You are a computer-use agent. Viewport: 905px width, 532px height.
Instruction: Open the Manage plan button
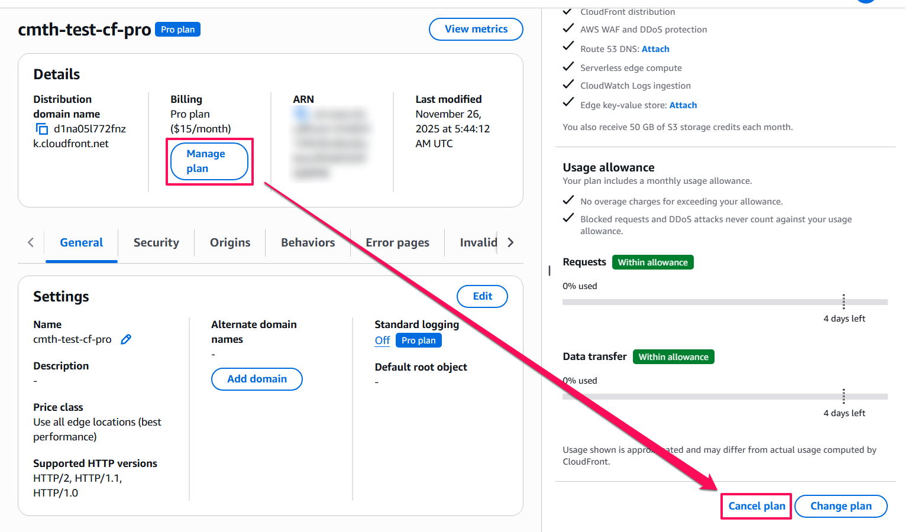(x=209, y=161)
